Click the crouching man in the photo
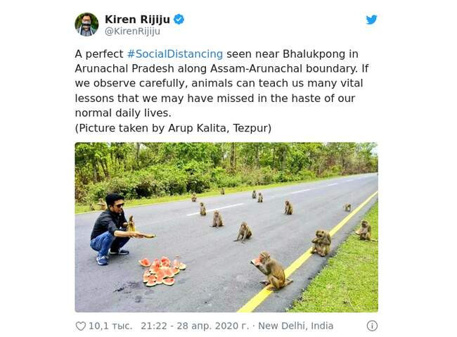Image resolution: width=457 pixels, height=337 pixels. pyautogui.click(x=120, y=229)
